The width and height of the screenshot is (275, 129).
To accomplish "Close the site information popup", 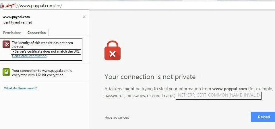I will click(x=84, y=17).
